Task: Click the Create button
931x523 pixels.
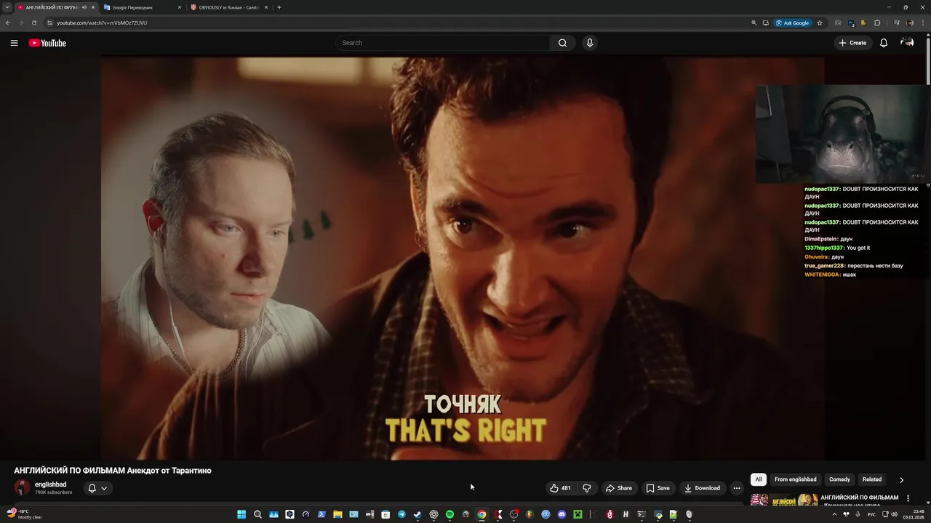Action: coord(852,43)
